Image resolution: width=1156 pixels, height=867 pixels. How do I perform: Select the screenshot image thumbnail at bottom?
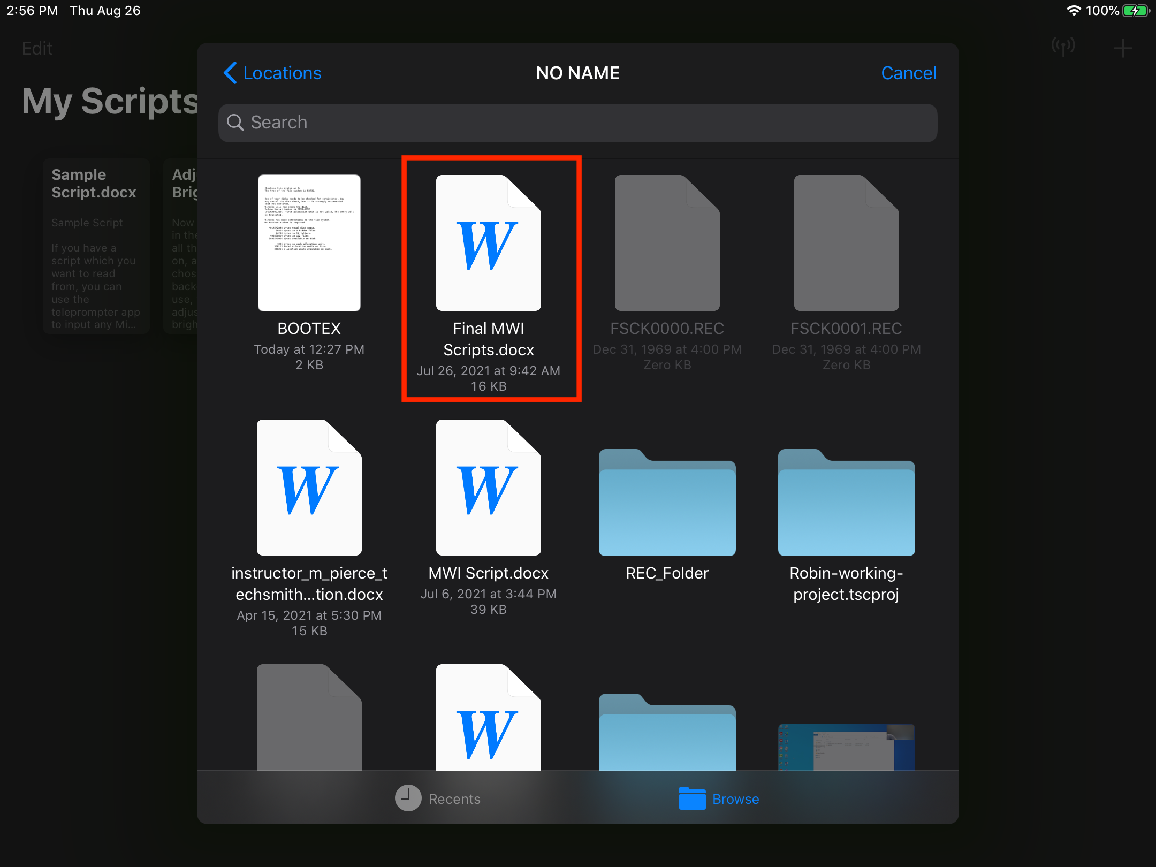(x=846, y=747)
